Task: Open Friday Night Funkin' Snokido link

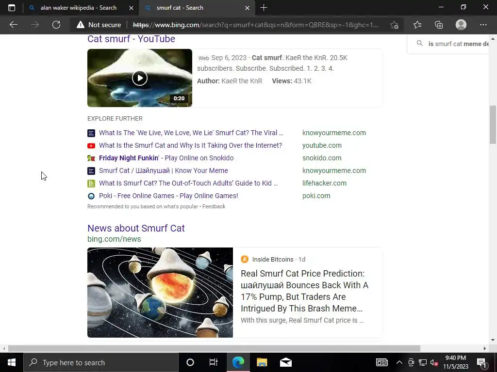Action: click(x=166, y=158)
